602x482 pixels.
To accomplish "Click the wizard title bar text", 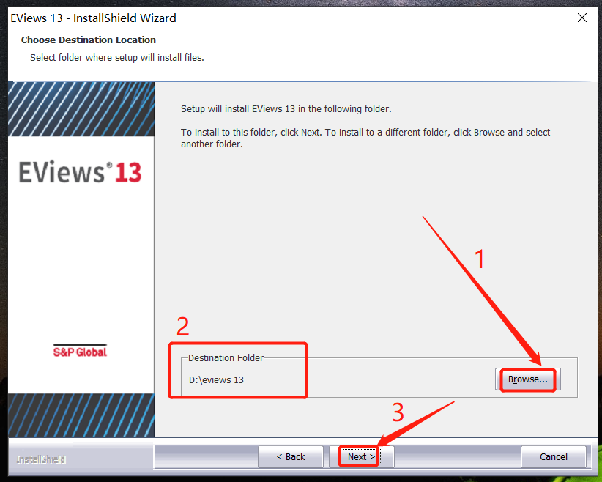I will [93, 18].
